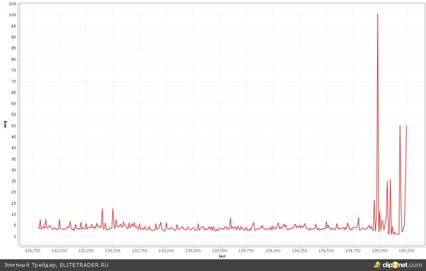The width and height of the screenshot is (426, 271).
Task: Click the 133,750 x-axis tick label
Action: tap(246, 250)
